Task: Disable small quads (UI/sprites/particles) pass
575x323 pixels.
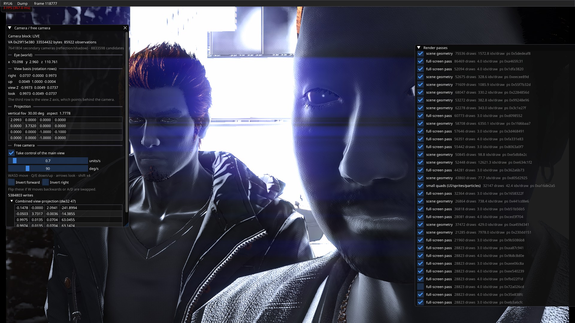Action: [420, 185]
